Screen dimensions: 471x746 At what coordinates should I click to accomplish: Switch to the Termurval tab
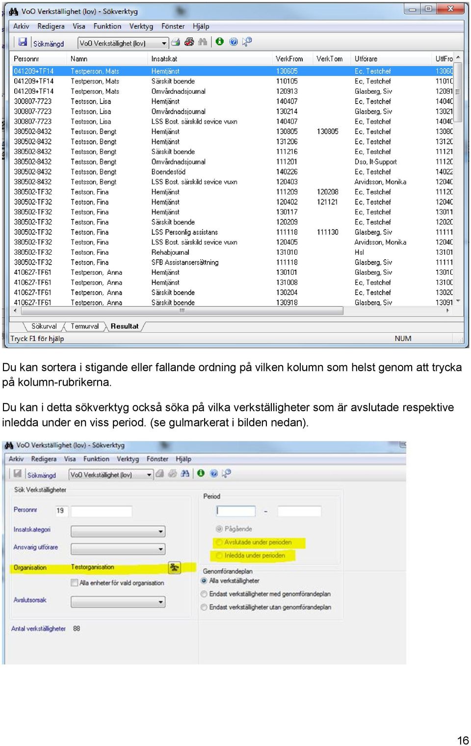[84, 326]
